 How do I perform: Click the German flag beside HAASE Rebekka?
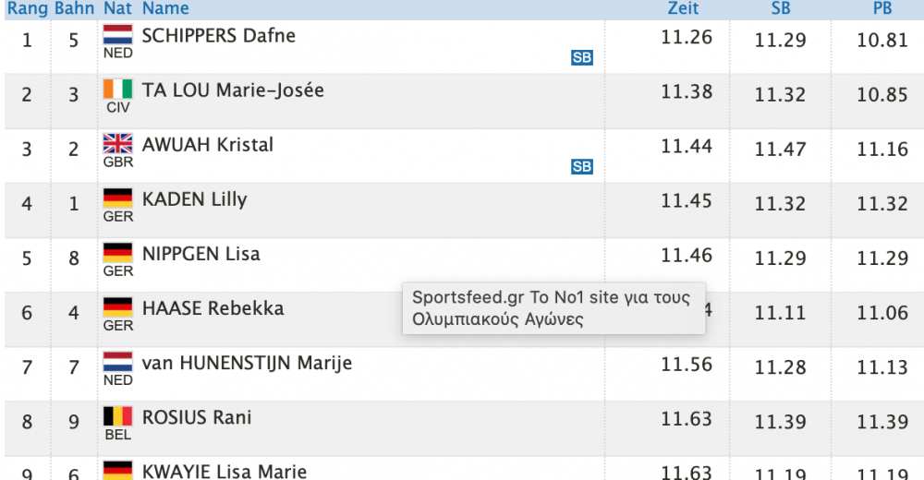tap(118, 307)
